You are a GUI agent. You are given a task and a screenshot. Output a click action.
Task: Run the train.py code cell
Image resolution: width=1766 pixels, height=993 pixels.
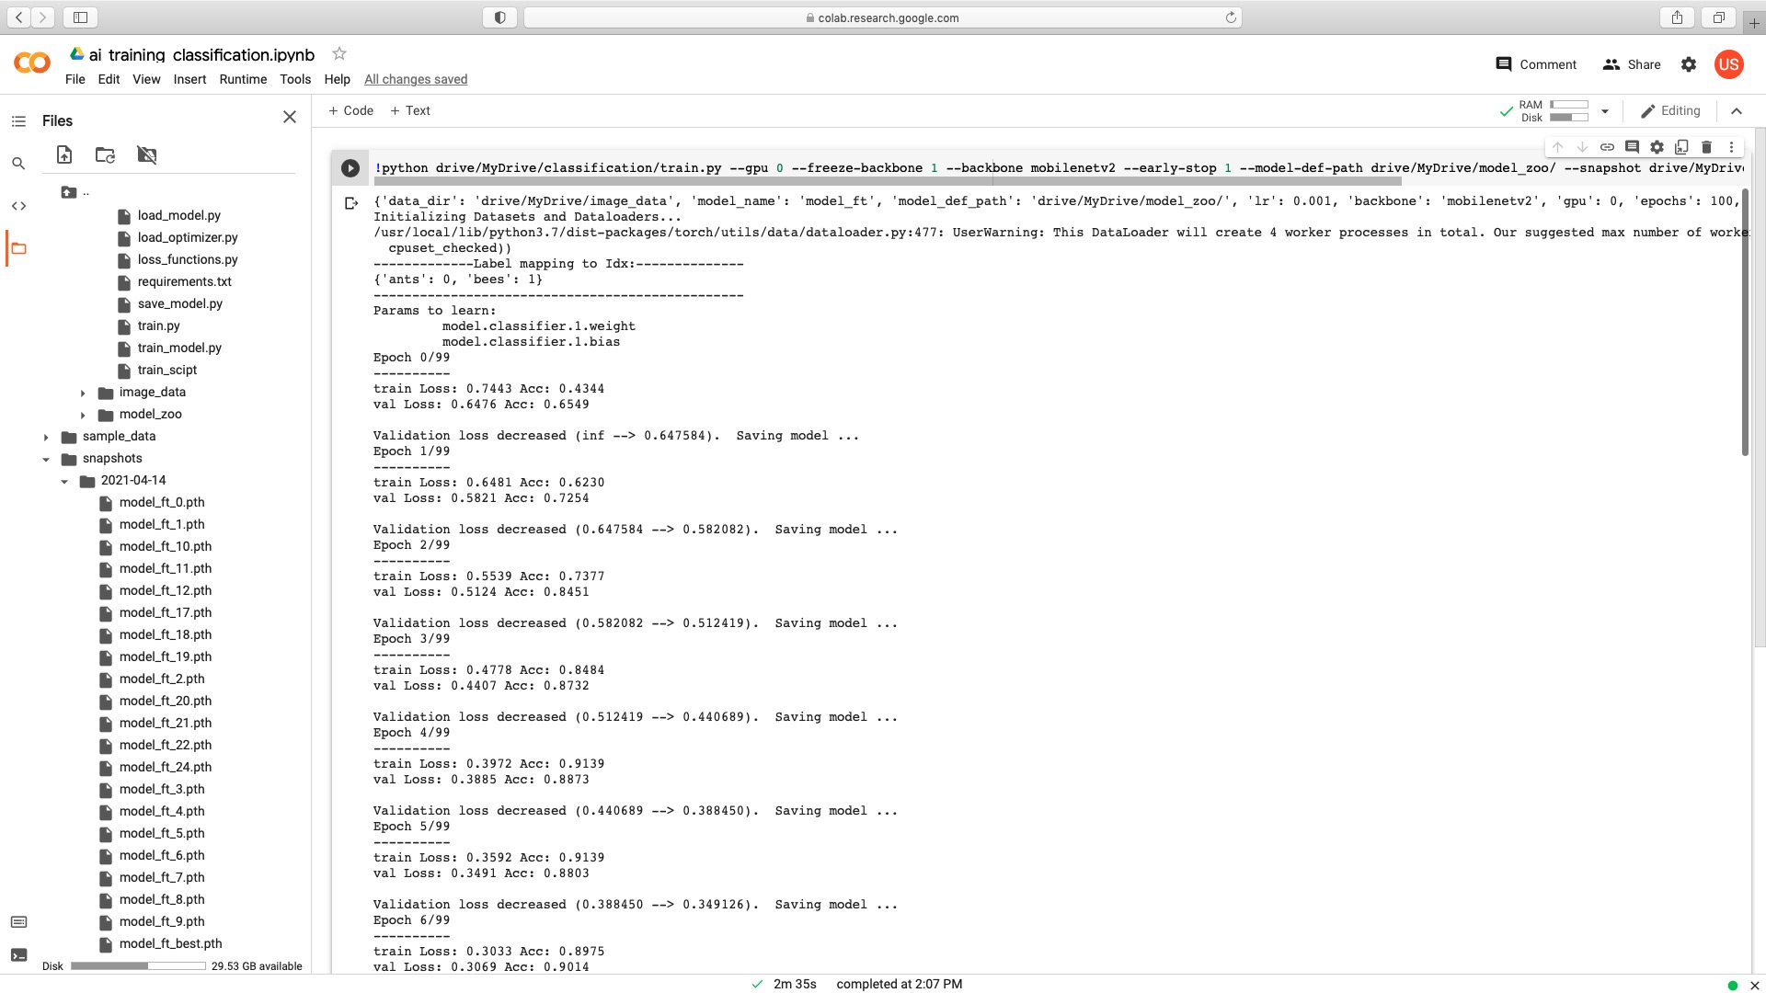[x=350, y=168]
